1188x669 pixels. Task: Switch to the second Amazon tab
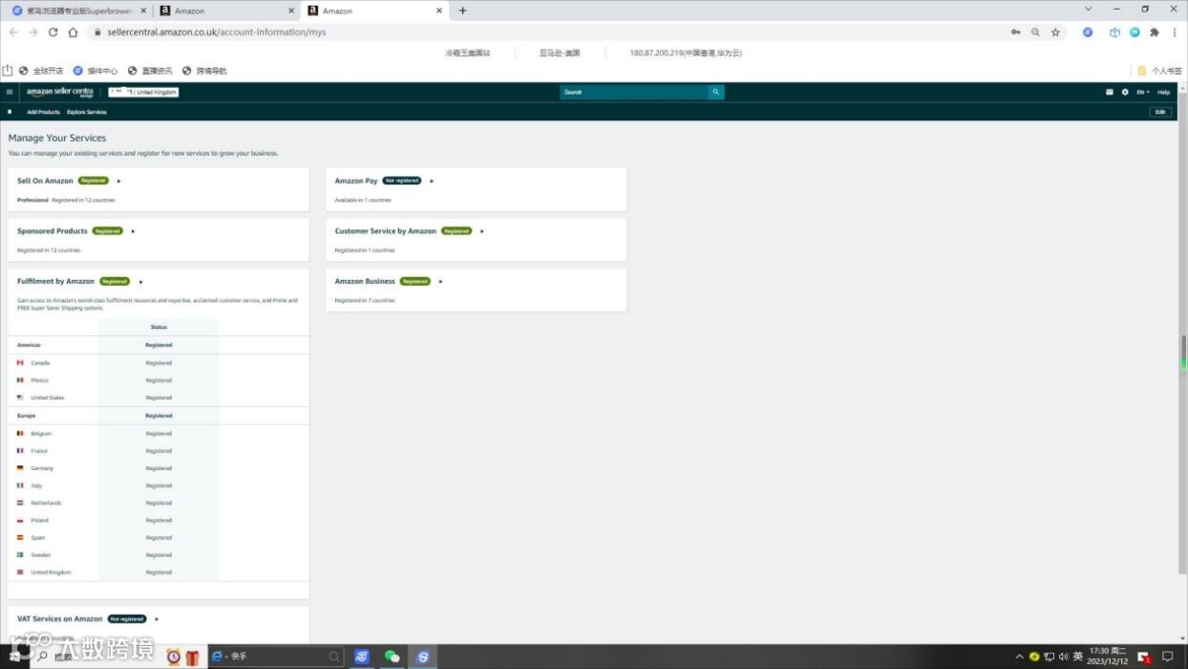point(227,11)
